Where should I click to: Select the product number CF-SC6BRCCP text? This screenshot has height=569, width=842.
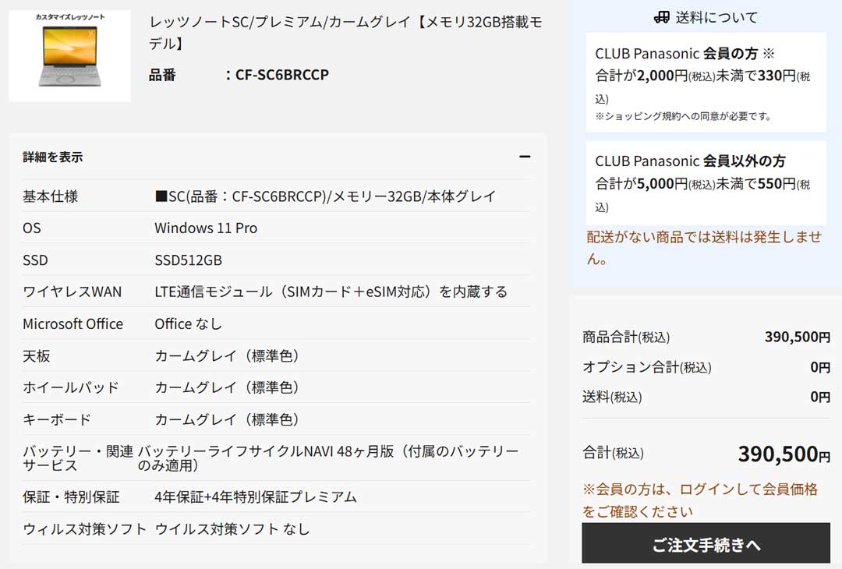coord(282,75)
